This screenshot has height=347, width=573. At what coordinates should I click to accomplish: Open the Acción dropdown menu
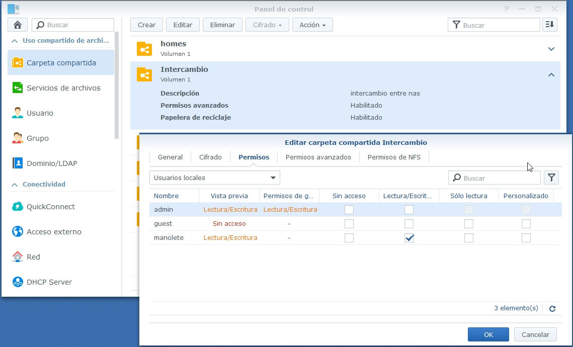[x=312, y=25]
